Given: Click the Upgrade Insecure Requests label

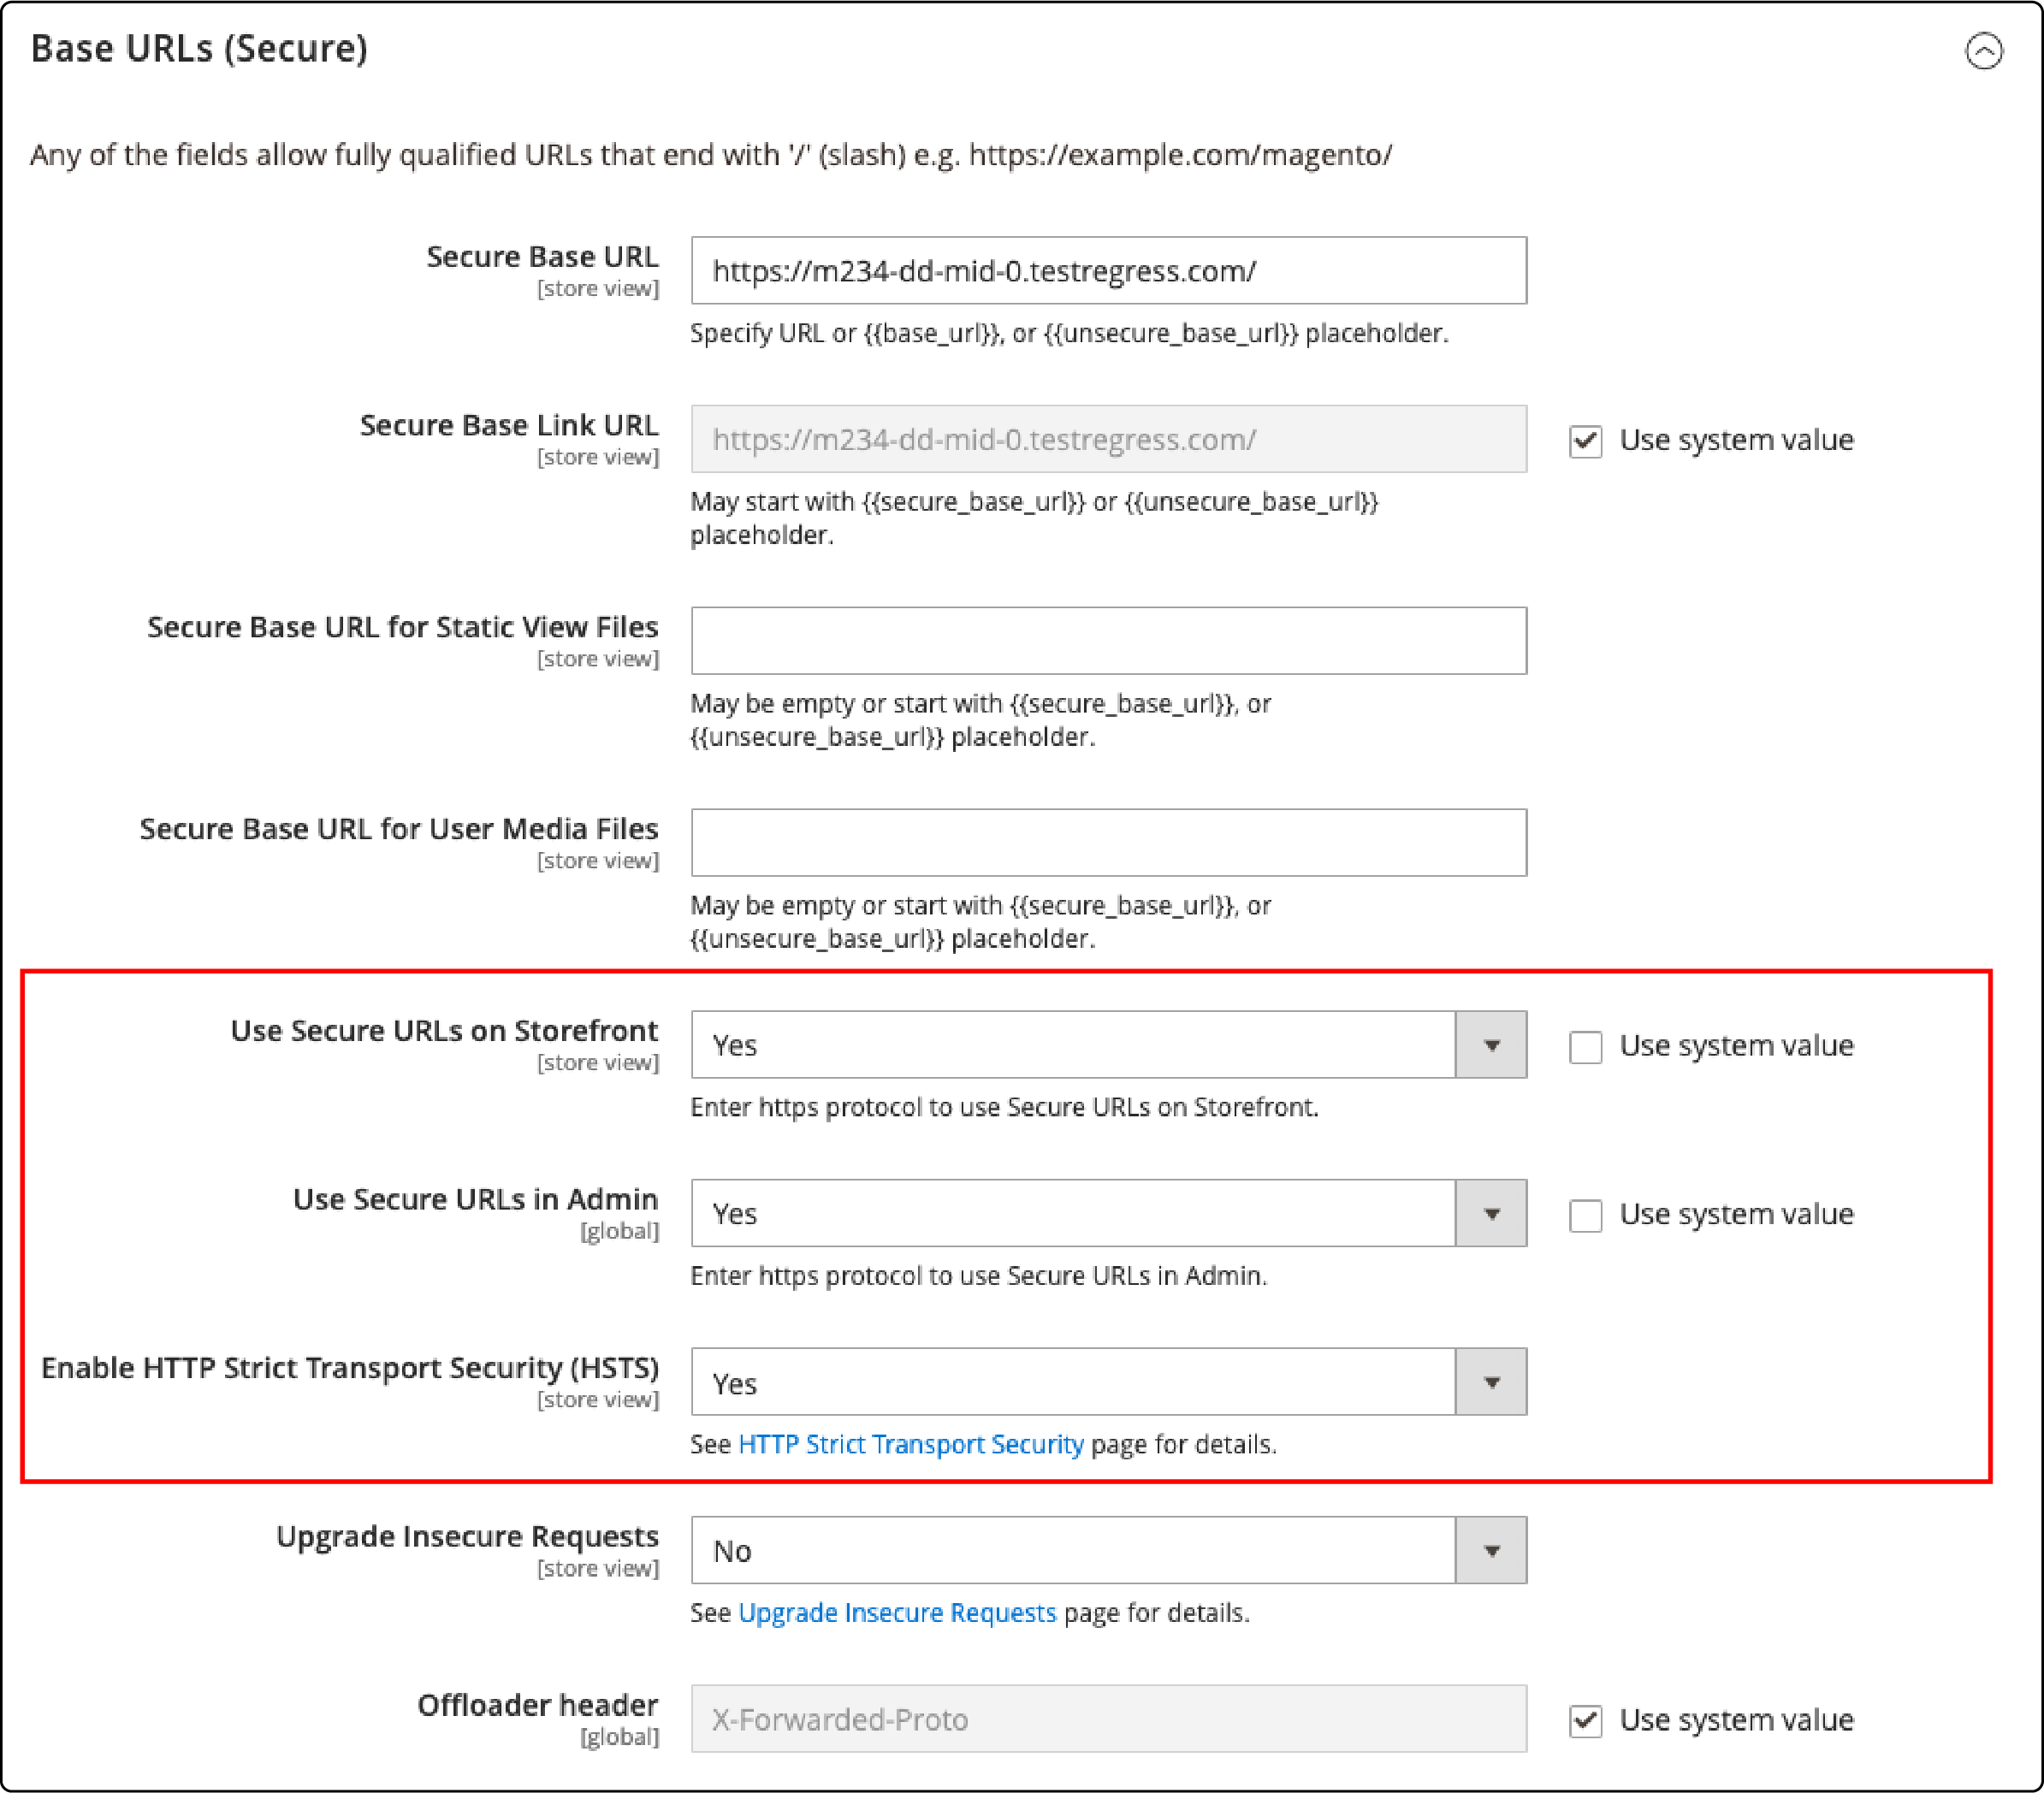Looking at the screenshot, I should [x=467, y=1537].
